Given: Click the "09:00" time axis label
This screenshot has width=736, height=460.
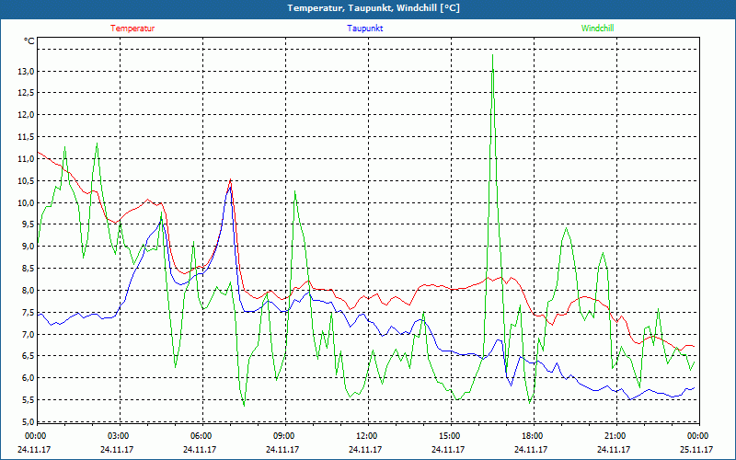Looking at the screenshot, I should [x=282, y=436].
